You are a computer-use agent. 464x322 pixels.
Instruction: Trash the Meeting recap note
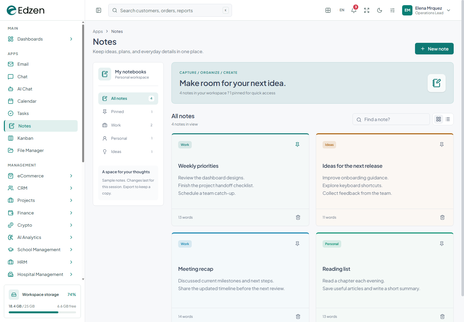tap(298, 317)
